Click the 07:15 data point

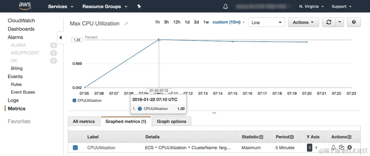233,42
